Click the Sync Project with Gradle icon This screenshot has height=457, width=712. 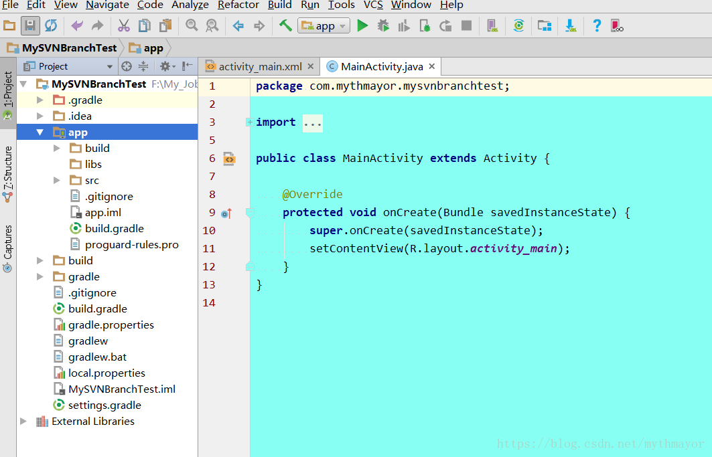coord(518,25)
